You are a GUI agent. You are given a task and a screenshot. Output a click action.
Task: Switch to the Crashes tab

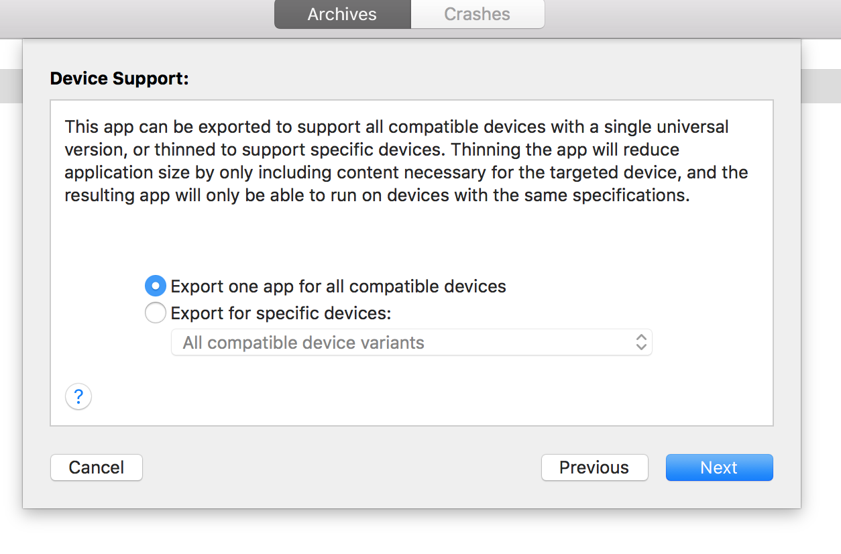click(x=477, y=14)
